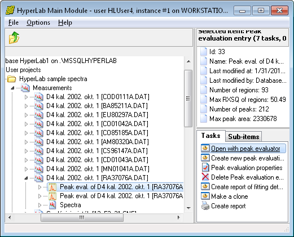Click the spectrum icon of MN01041A.DAT
The width and height of the screenshot is (294, 237).
point(39,169)
